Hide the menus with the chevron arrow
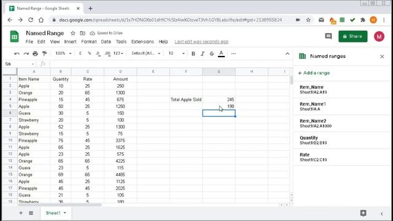Viewport: 393px width, 221px height. tap(287, 53)
